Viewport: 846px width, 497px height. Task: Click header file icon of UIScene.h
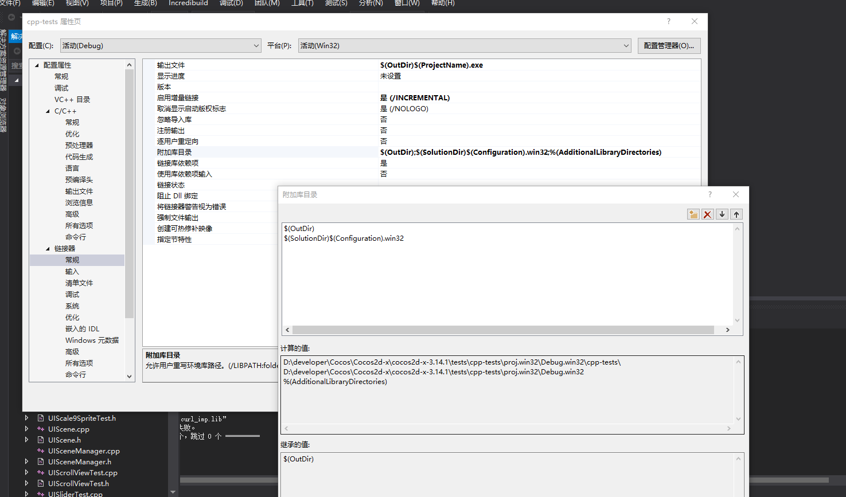41,440
